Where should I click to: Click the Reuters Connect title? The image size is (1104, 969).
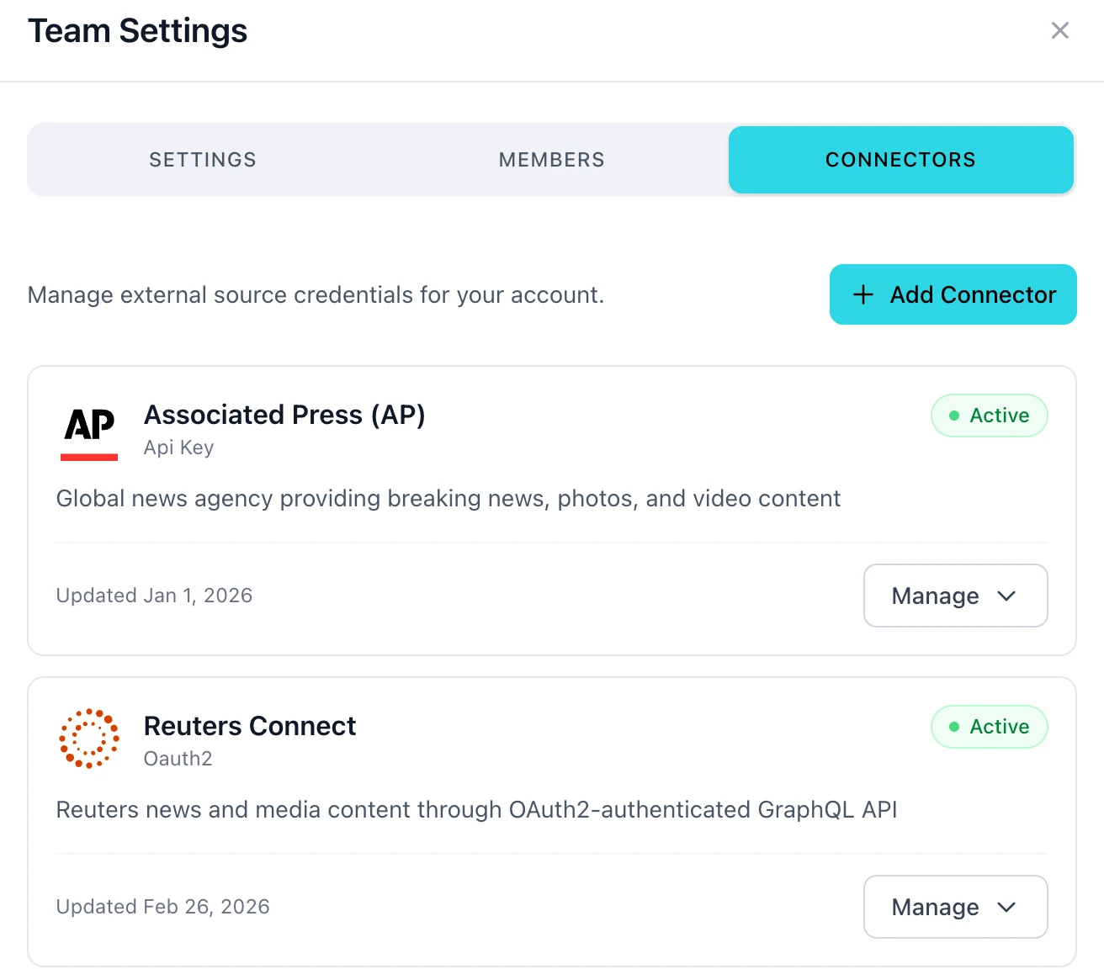click(250, 726)
